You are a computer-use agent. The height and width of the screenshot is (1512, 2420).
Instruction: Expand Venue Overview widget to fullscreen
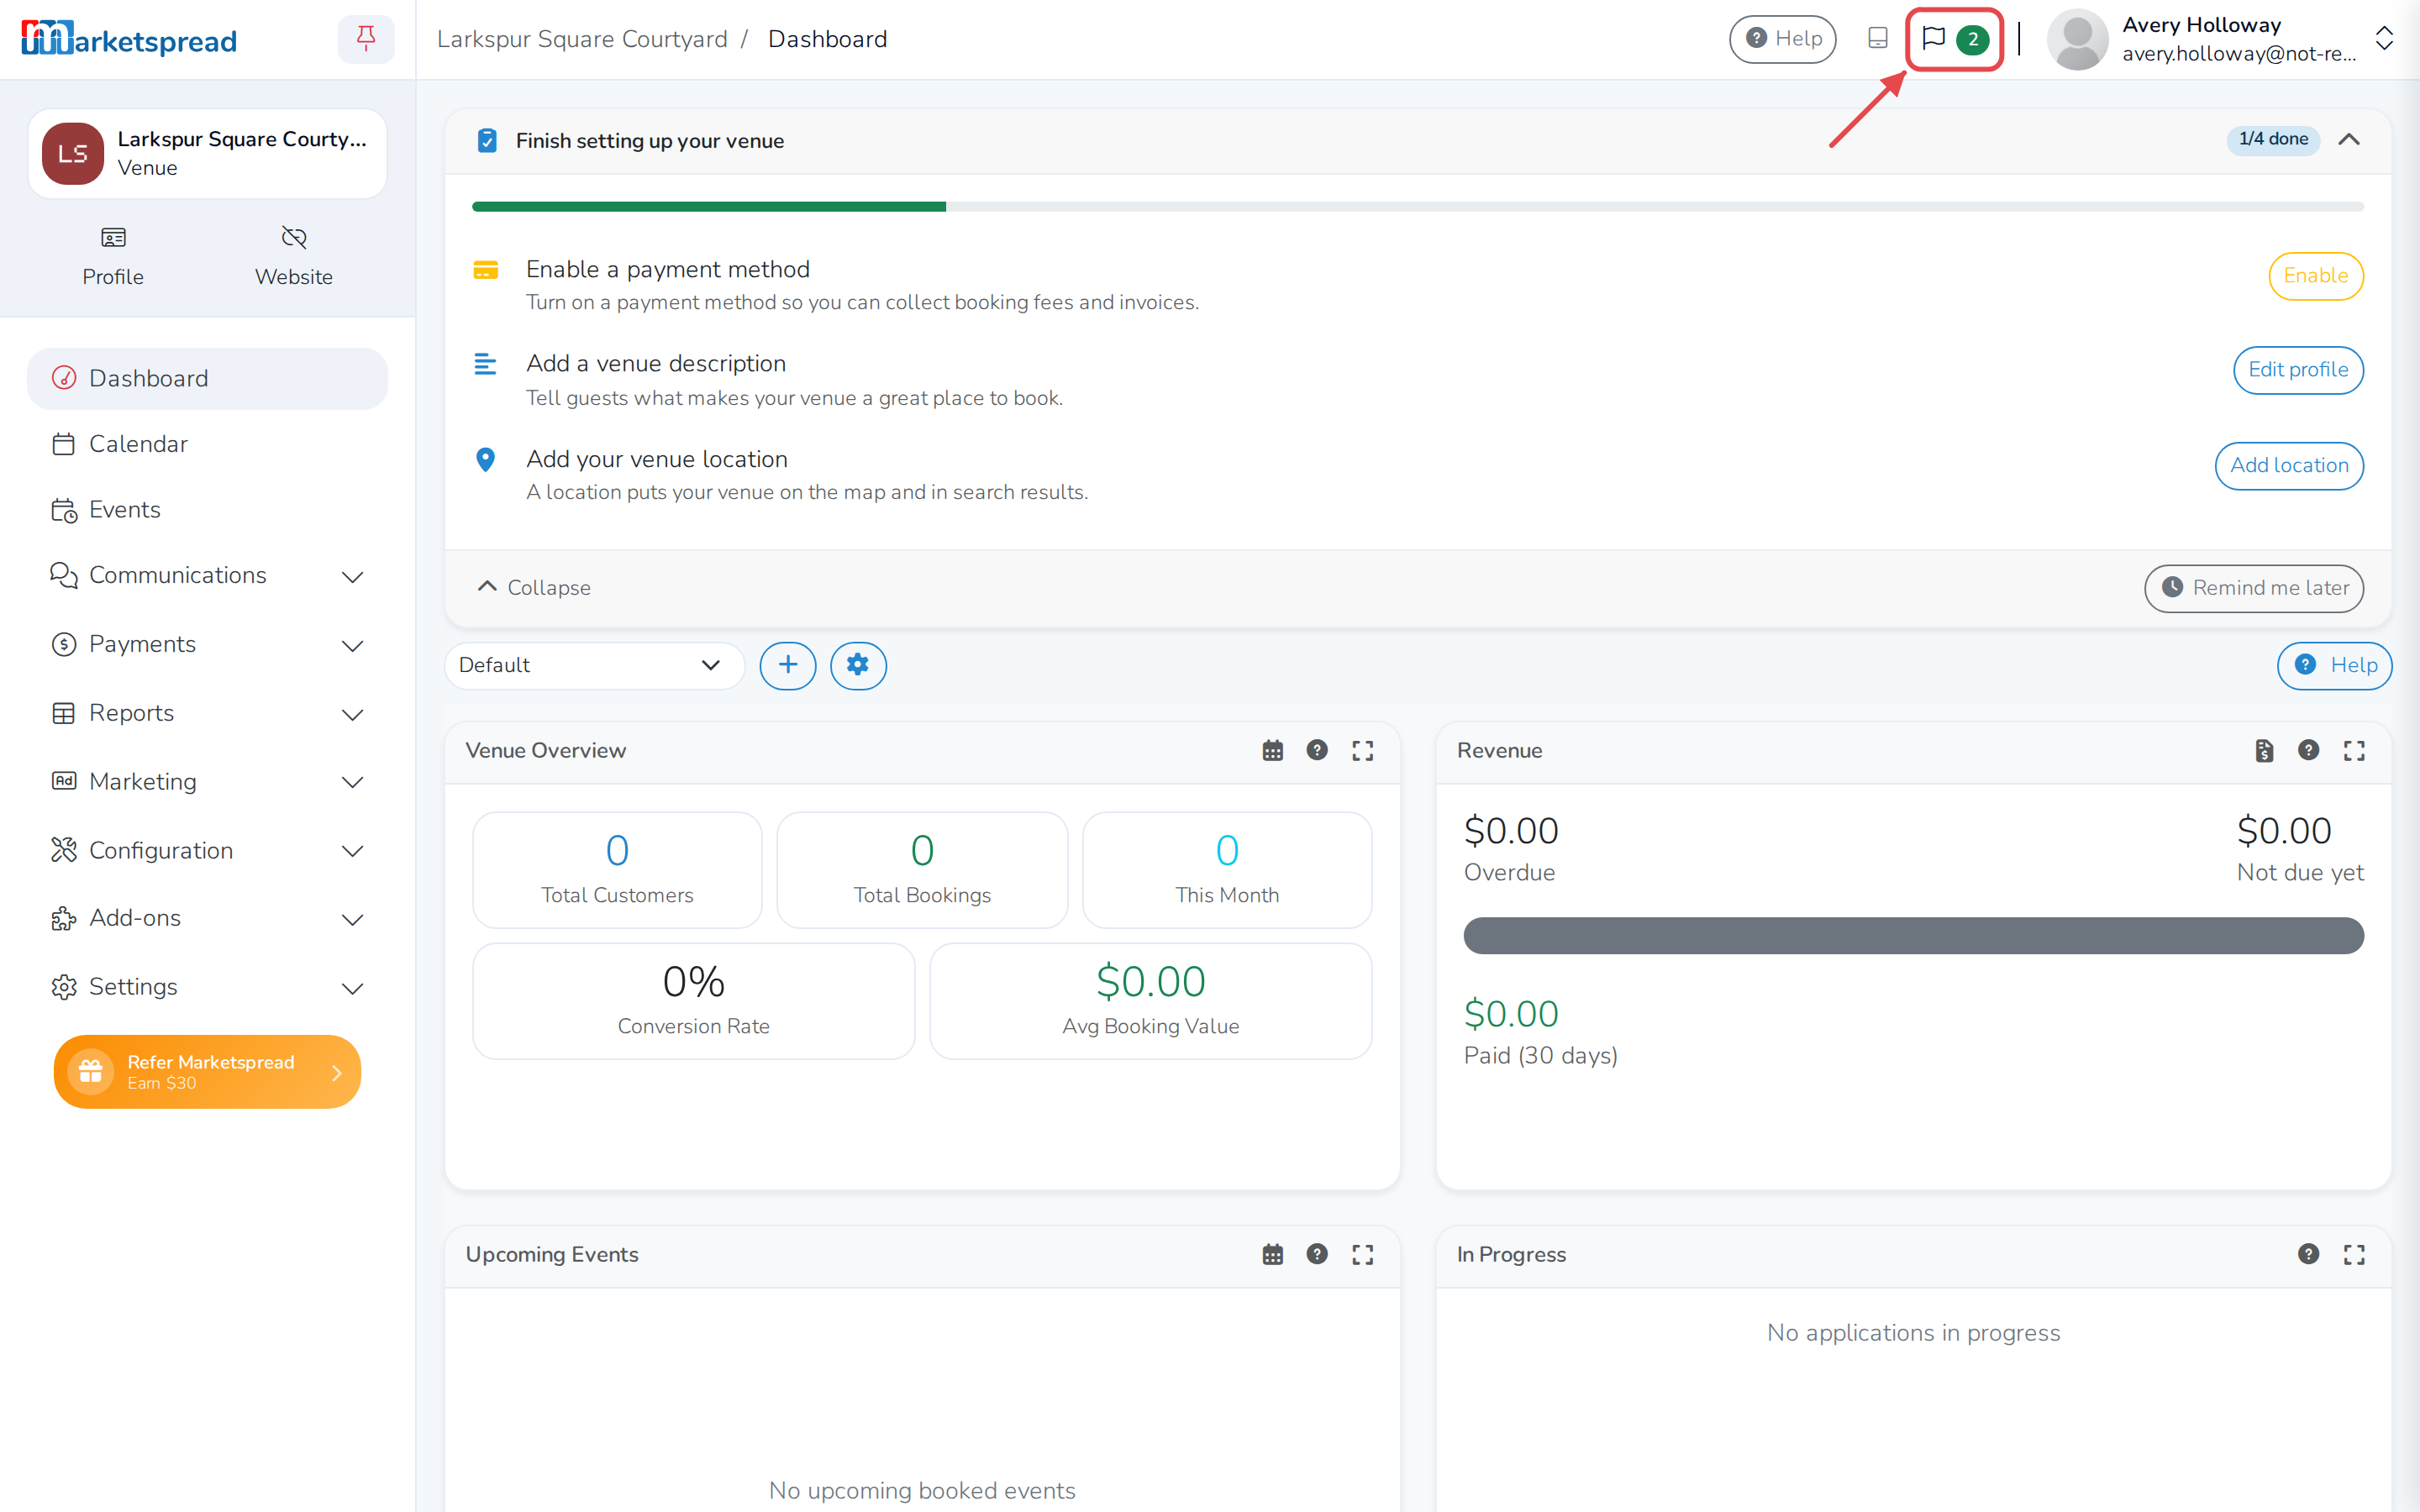coord(1362,750)
